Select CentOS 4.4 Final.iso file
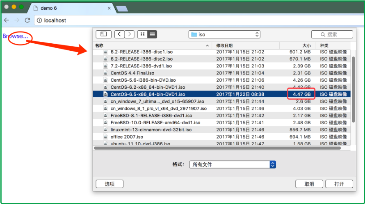Image resolution: width=365 pixels, height=204 pixels. [221, 73]
